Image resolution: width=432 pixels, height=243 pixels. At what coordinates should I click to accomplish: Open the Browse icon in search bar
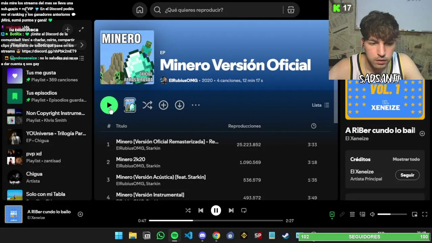[291, 10]
